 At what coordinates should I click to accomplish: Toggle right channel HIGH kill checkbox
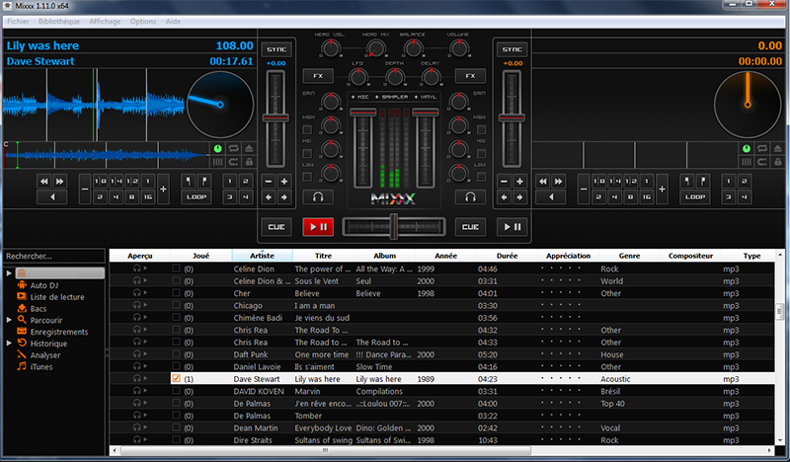[481, 129]
